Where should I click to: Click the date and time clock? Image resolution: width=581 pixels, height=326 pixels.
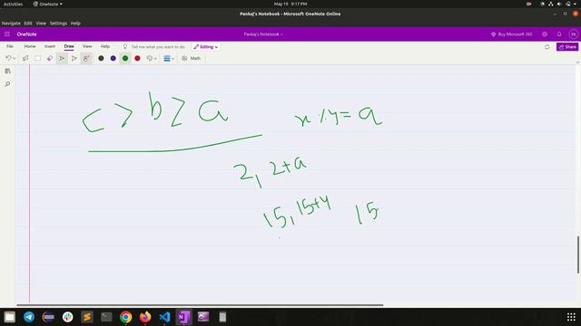click(x=290, y=4)
